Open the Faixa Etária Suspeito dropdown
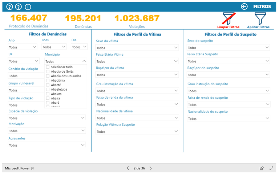The height and width of the screenshot is (176, 279). 229,61
